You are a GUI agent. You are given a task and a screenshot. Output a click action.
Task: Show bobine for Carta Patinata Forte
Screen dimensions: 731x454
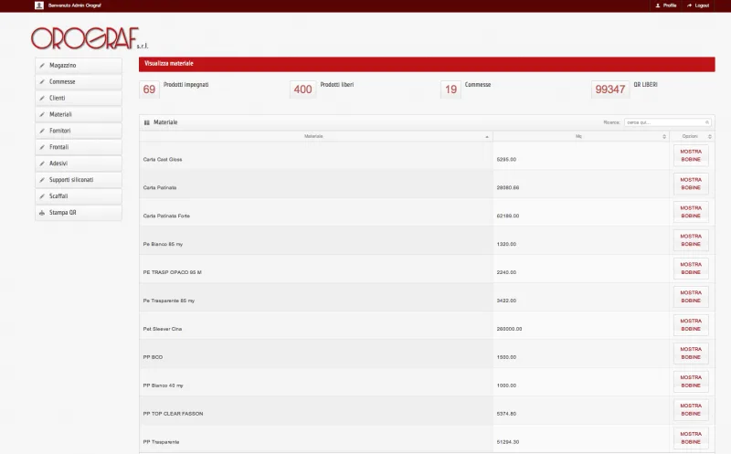pos(691,212)
